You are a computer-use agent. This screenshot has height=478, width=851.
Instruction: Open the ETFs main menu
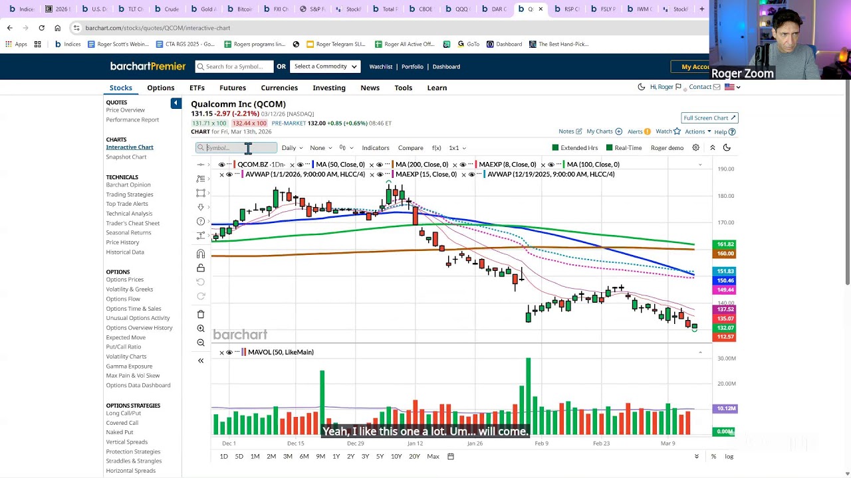[197, 88]
